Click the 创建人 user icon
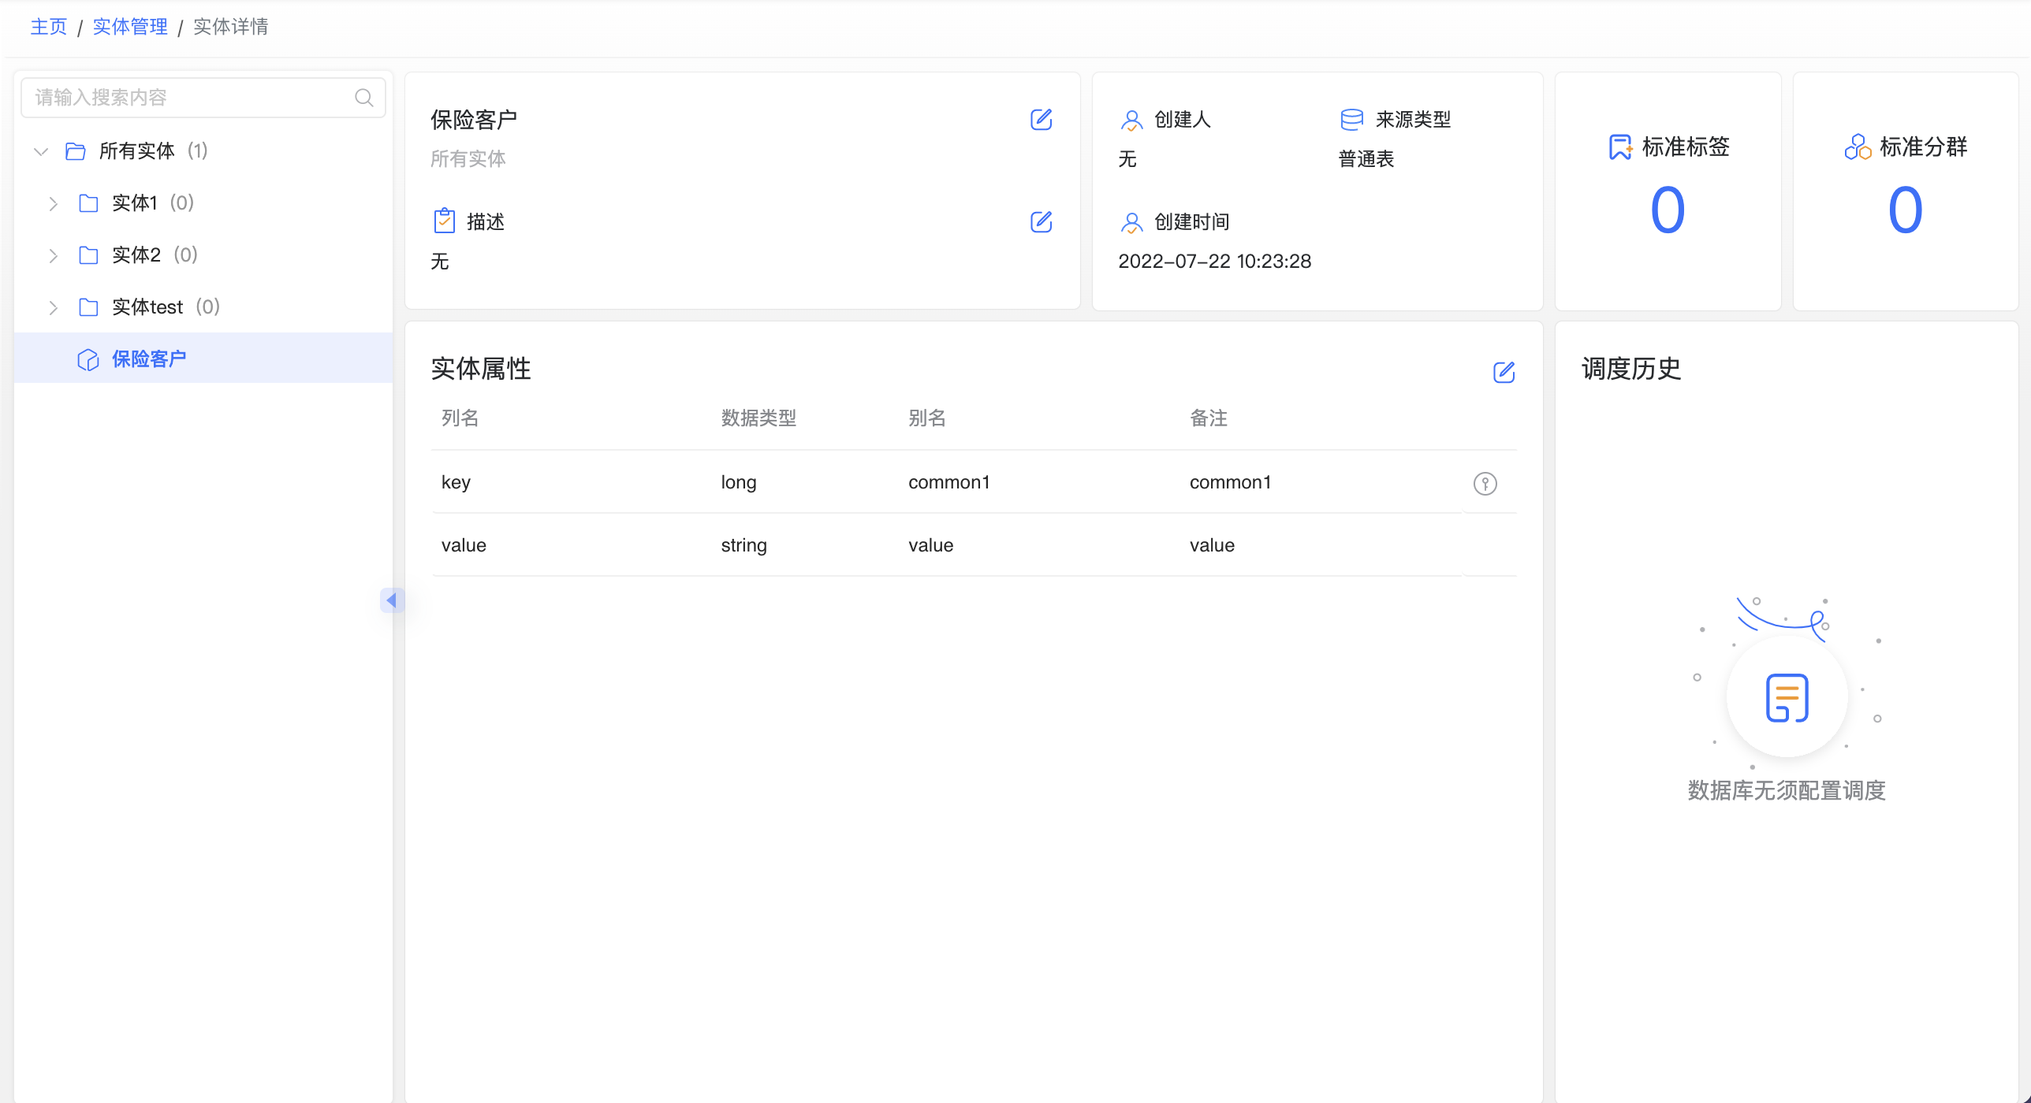Image resolution: width=2031 pixels, height=1103 pixels. 1131,120
